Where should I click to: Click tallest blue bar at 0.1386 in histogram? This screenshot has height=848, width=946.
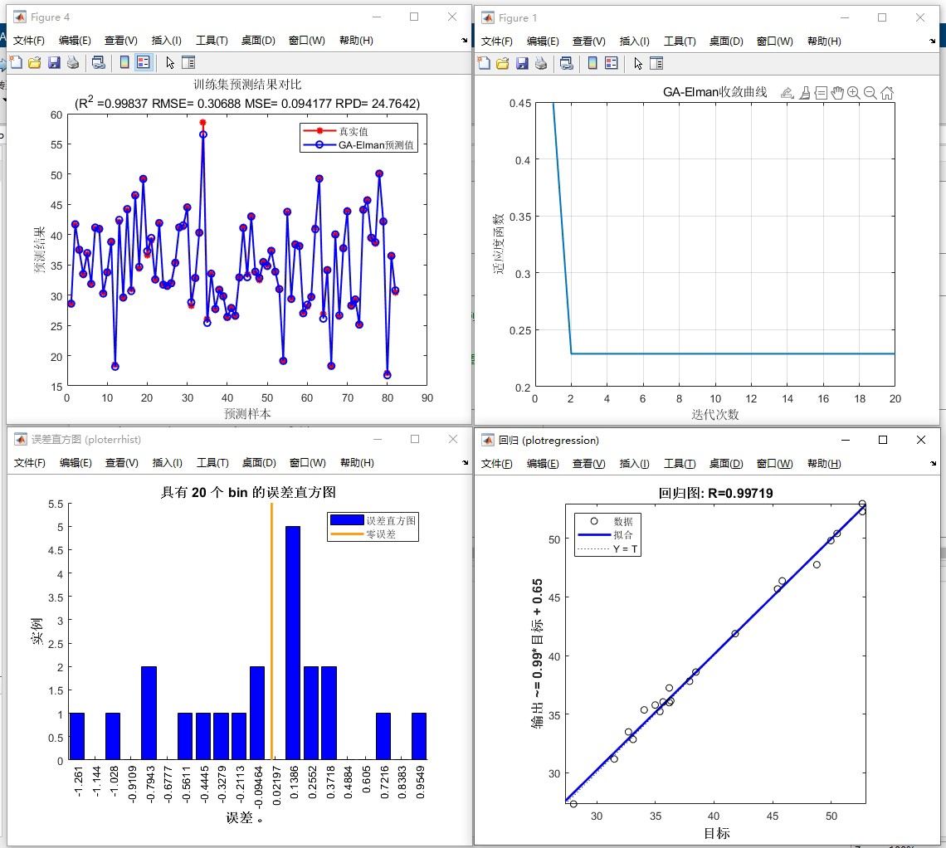[293, 642]
